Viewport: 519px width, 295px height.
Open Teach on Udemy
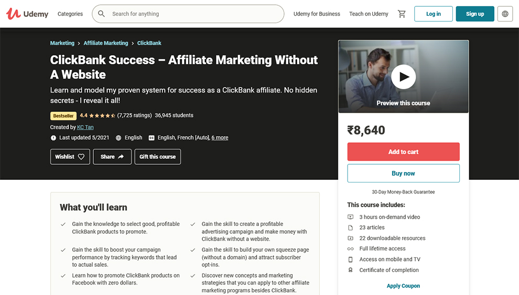coord(369,14)
